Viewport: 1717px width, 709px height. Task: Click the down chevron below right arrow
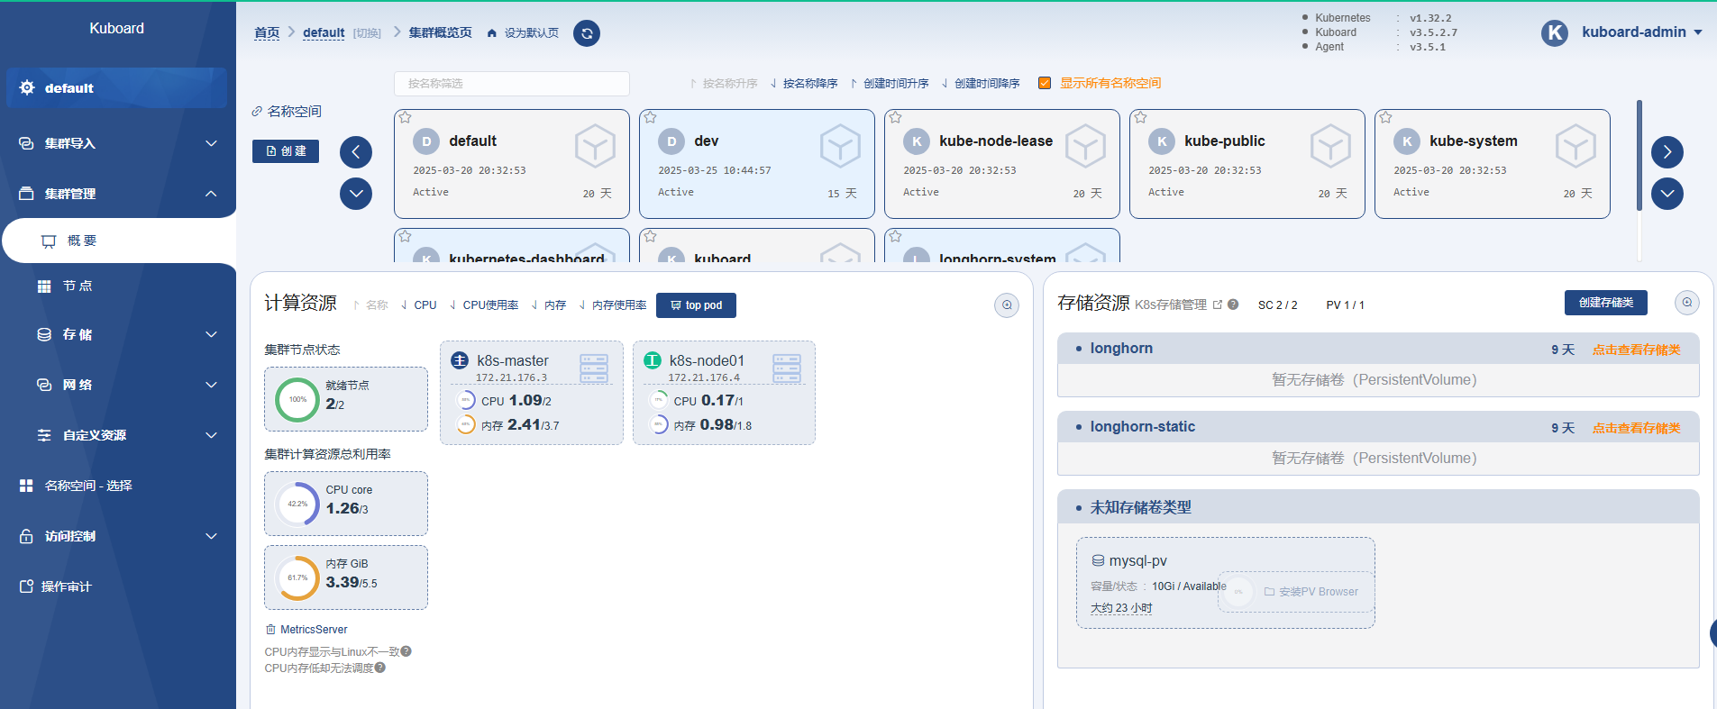tap(1667, 194)
